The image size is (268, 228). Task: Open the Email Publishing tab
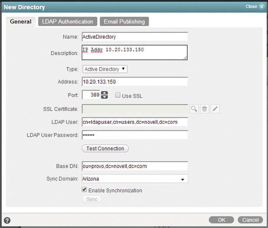point(124,22)
